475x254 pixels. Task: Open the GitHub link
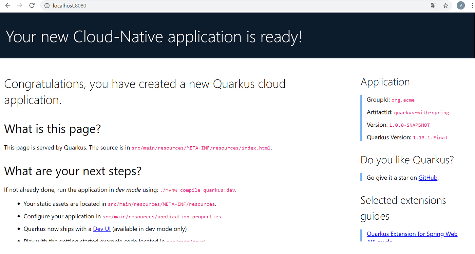428,178
